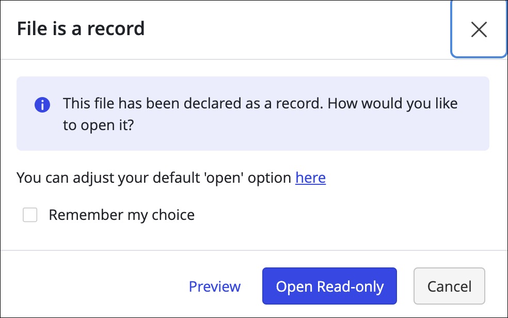Enable remembering your open preference
Viewport: 508px width, 318px height.
click(30, 215)
